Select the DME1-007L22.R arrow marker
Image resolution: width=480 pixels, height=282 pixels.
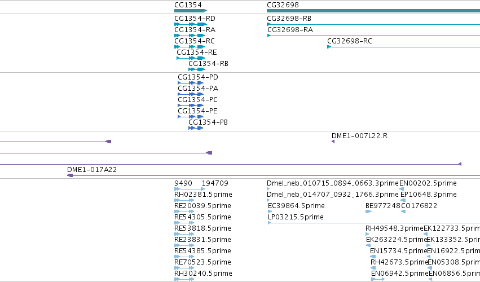click(333, 142)
